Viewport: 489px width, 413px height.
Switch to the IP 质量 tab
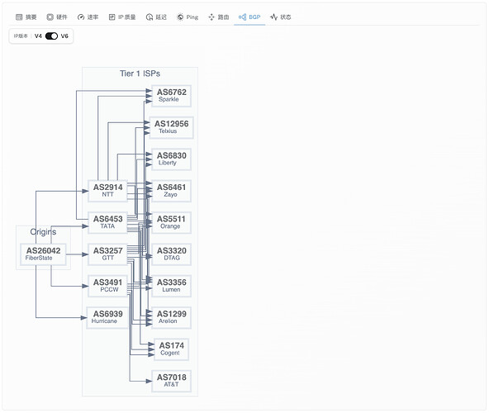tap(122, 17)
